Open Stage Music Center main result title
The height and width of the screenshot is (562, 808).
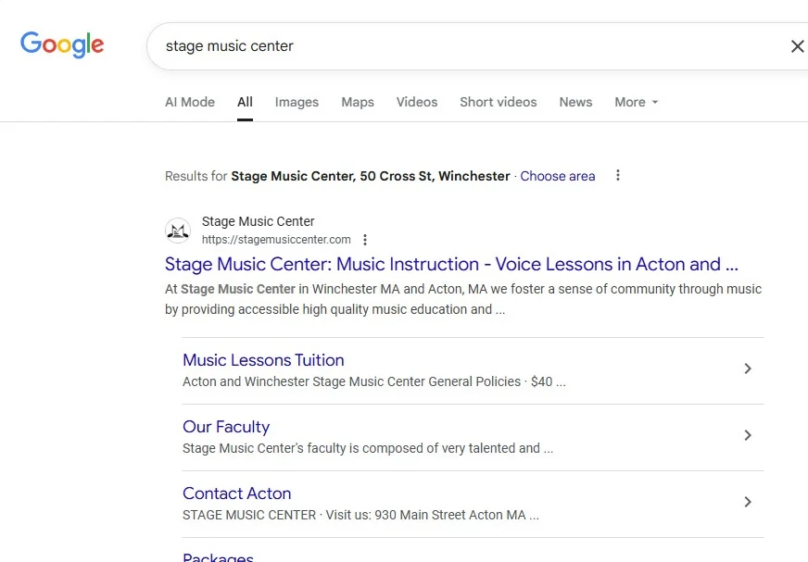(451, 265)
